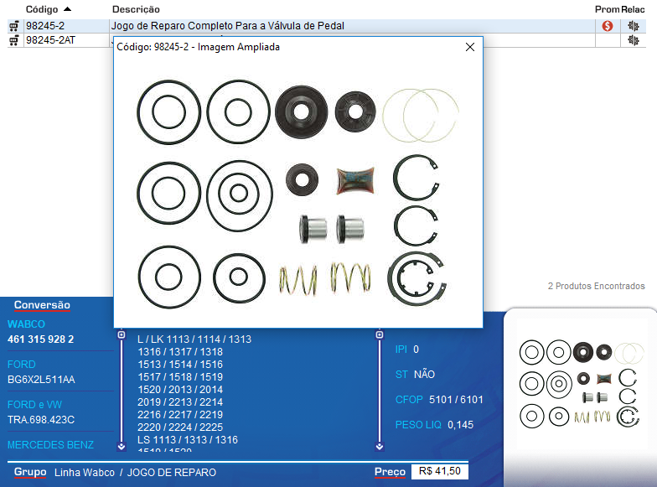Click related products gear icon for 98245-2AT
This screenshot has height=487, width=657.
[633, 40]
